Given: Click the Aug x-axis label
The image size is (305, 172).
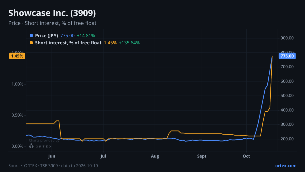Looking at the screenshot, I should (x=155, y=156).
